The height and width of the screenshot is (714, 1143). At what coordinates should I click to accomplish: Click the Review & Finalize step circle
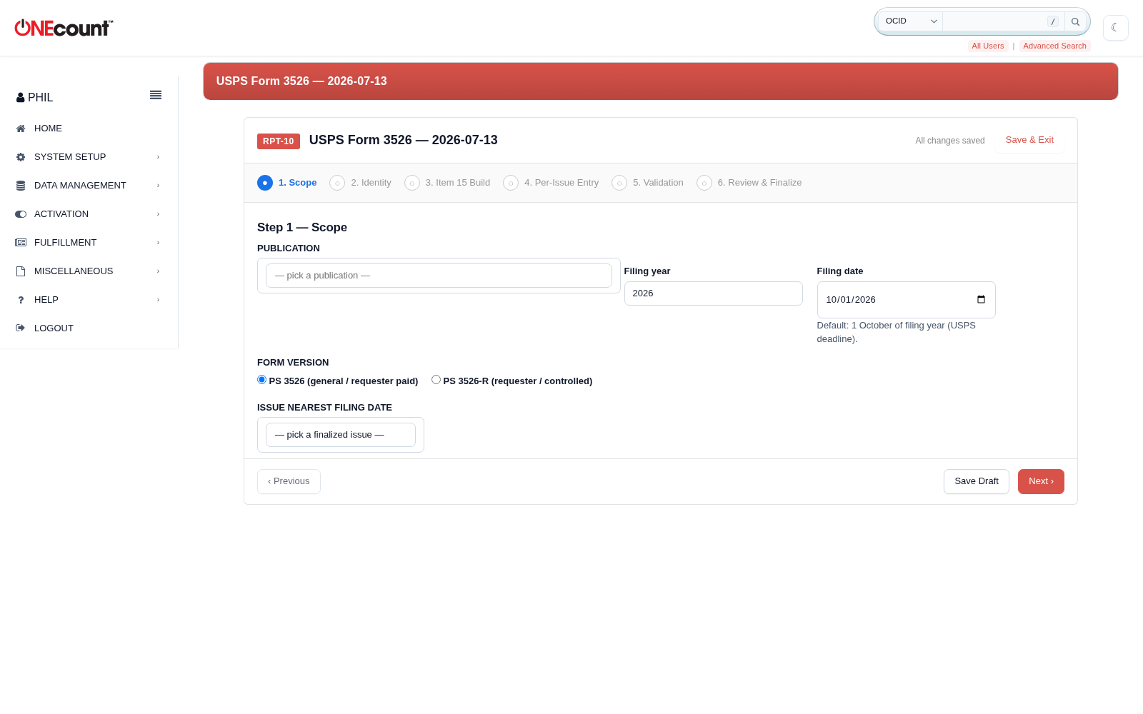coord(704,183)
